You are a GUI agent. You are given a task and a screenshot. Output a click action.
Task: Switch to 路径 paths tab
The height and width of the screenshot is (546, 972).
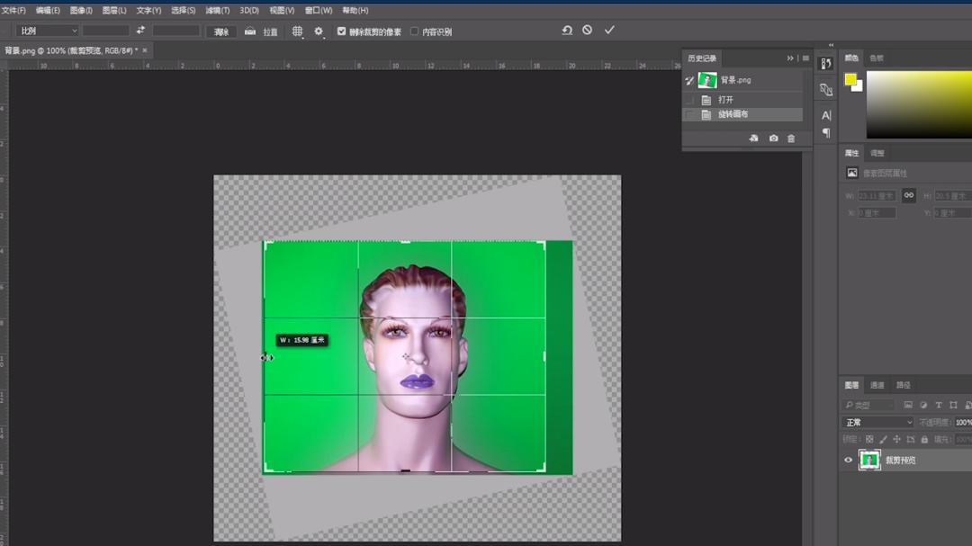(x=904, y=386)
